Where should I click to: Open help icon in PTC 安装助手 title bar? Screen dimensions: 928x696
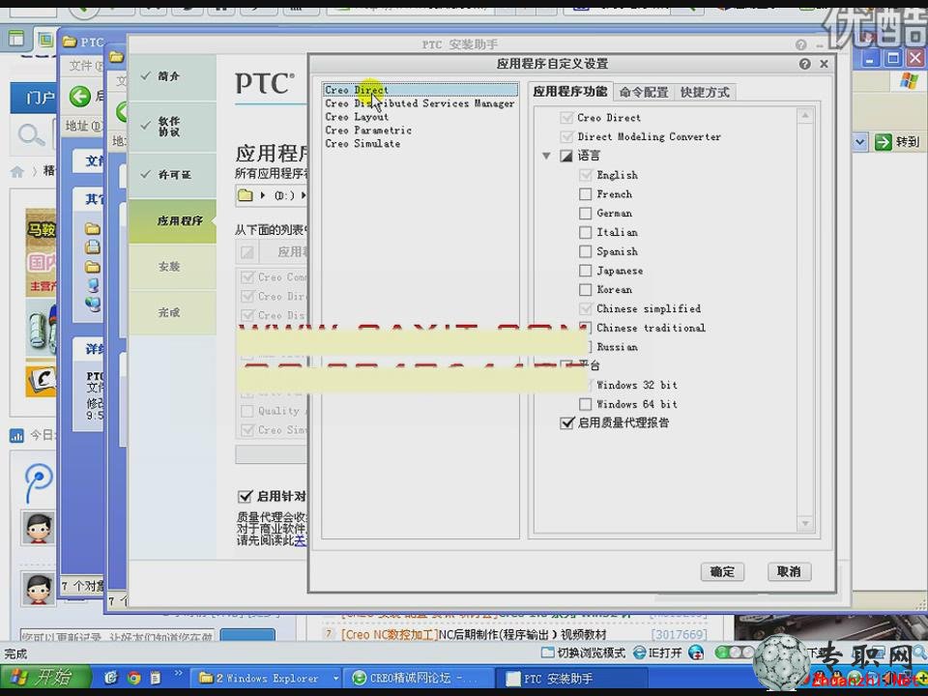coord(800,45)
